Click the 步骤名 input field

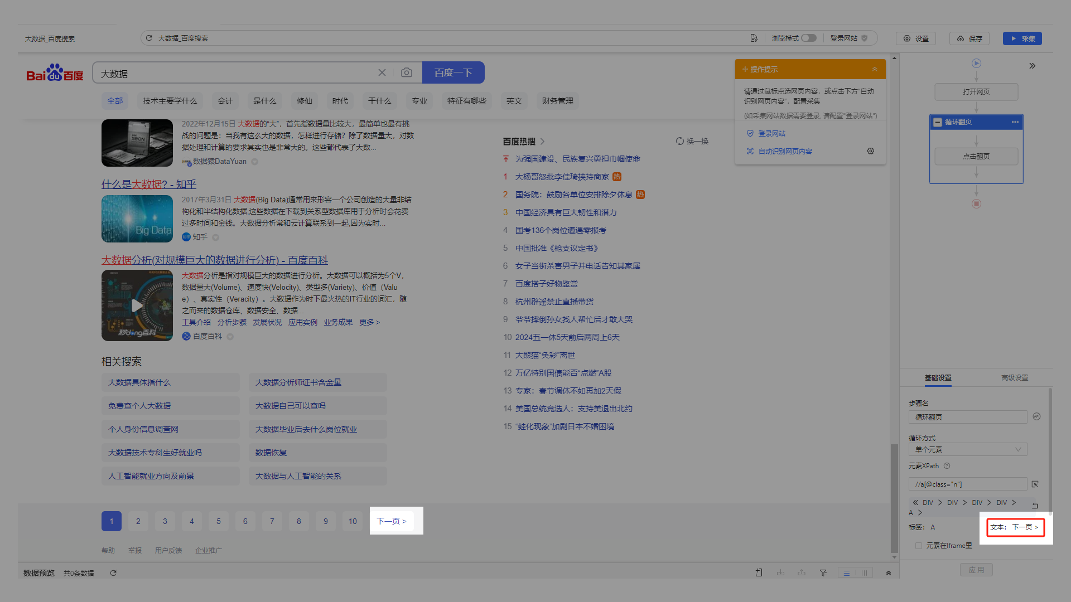coord(968,417)
